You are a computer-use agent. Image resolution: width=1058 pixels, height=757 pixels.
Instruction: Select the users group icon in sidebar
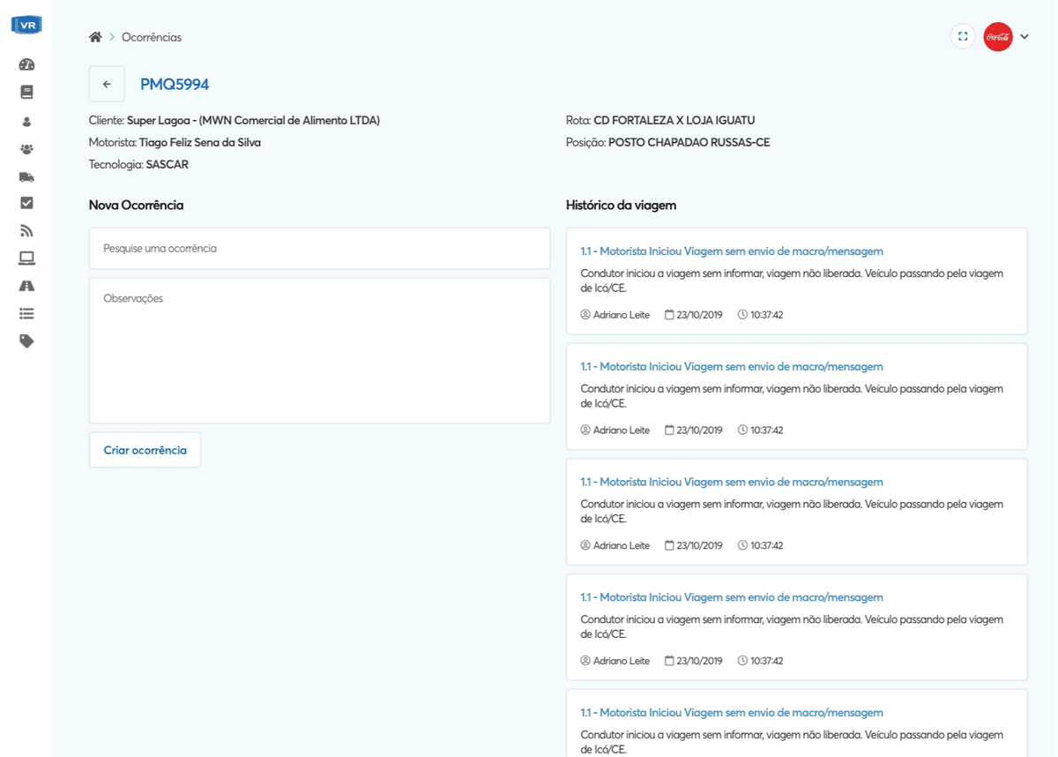26,149
